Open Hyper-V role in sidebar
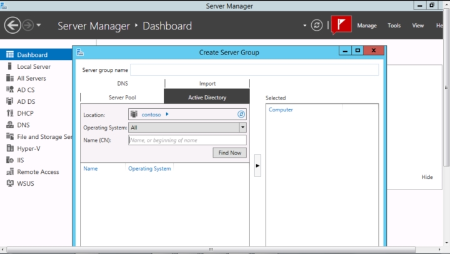 click(28, 148)
